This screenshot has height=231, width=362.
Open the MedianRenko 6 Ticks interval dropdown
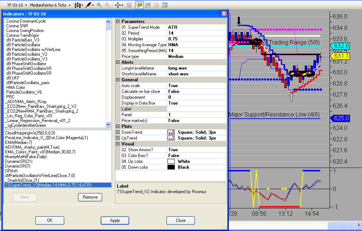[69, 5]
